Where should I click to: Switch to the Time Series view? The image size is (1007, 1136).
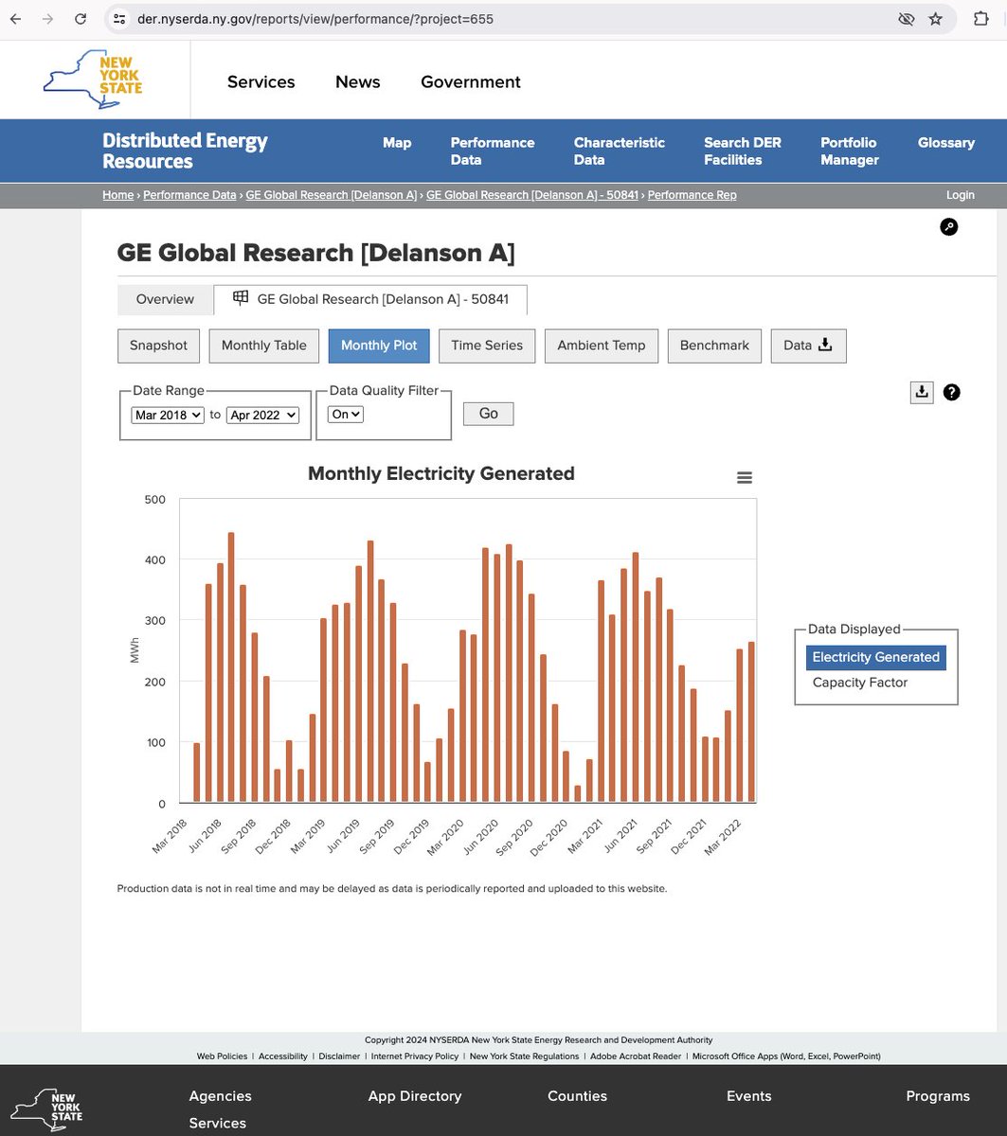(x=487, y=346)
